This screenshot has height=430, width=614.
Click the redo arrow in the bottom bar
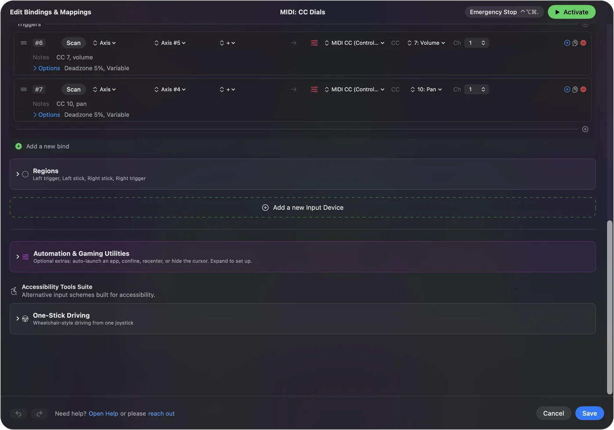(x=39, y=413)
